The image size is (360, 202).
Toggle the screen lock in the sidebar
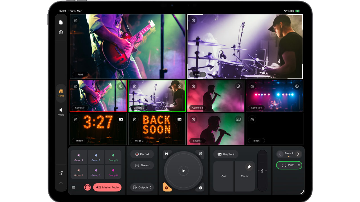point(61,173)
